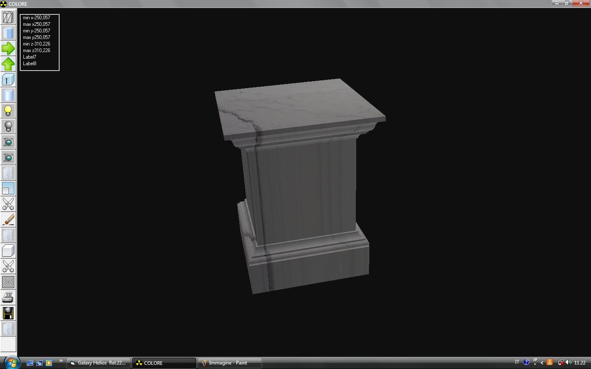Launch media player from quick launch

(49, 363)
